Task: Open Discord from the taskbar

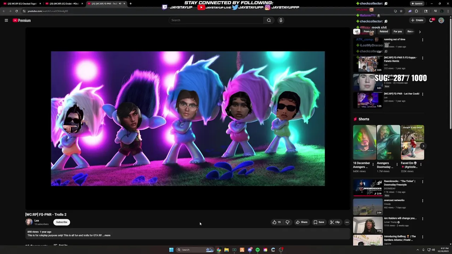Action: [x=250, y=250]
